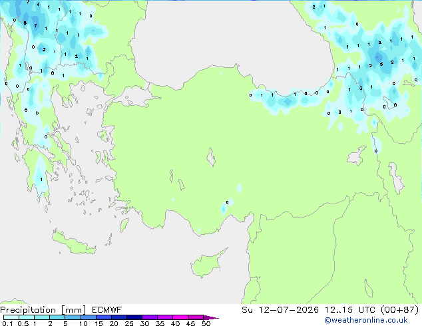This screenshot has height=326, width=422.
Task: Click the lightest 0.1–0.5 mm legend swatch
Action: (x=11, y=317)
